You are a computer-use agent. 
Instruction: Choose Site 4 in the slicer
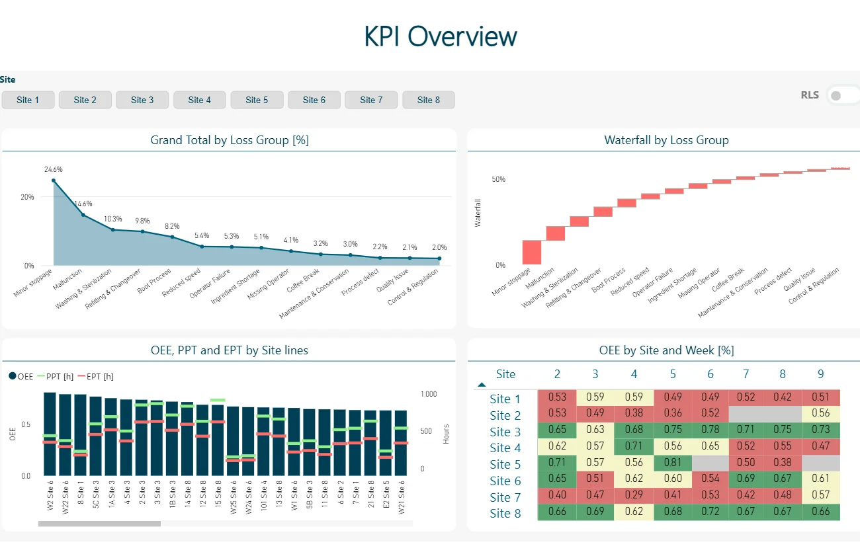tap(199, 100)
